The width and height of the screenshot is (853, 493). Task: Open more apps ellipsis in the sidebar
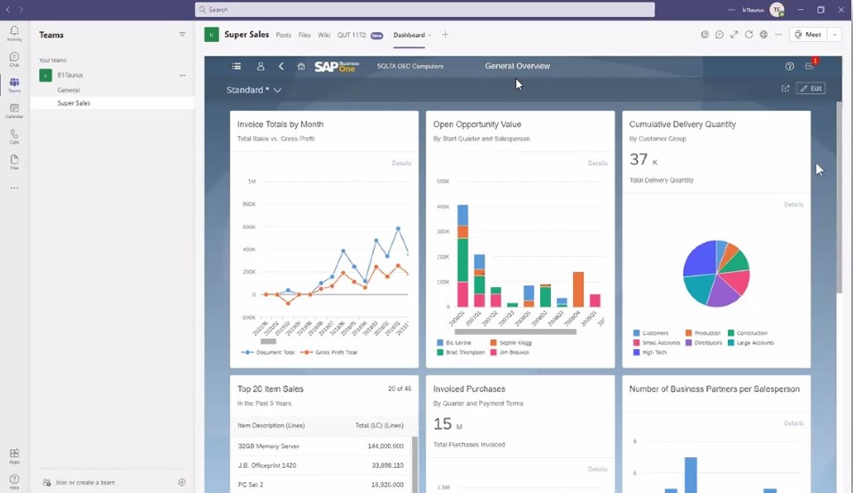click(14, 188)
